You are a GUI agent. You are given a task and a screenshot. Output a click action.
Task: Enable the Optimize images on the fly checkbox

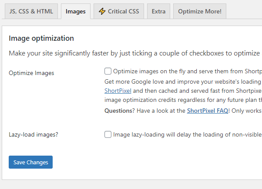[x=108, y=71]
